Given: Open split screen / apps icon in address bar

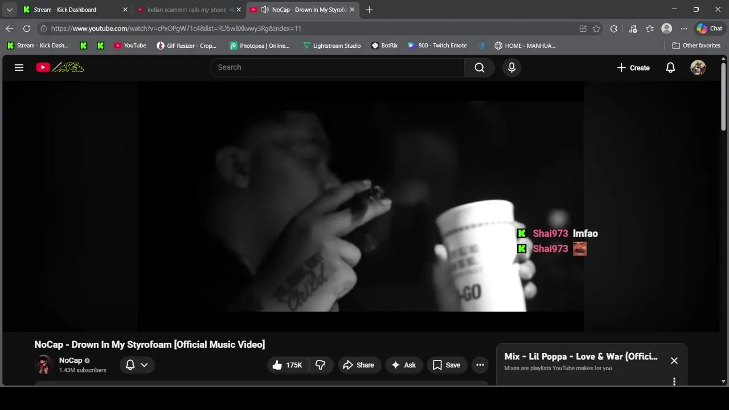Looking at the screenshot, I should [x=583, y=28].
